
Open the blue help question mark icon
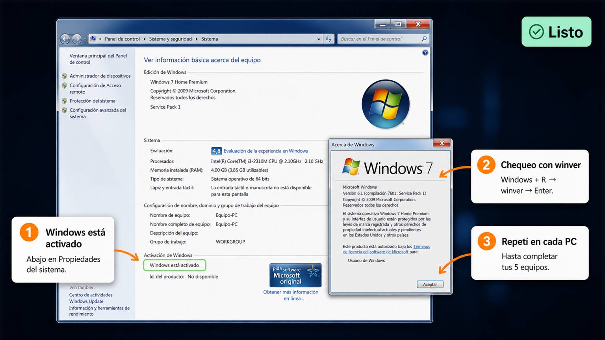click(425, 53)
